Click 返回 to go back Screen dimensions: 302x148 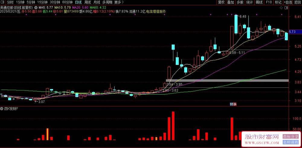[298, 2]
